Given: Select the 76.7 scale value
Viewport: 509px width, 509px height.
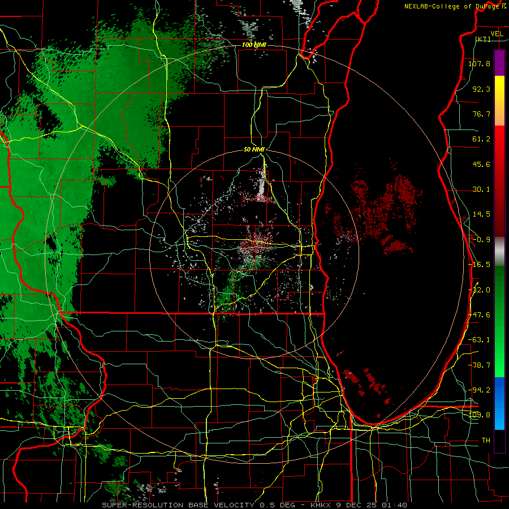Looking at the screenshot, I should [x=481, y=114].
